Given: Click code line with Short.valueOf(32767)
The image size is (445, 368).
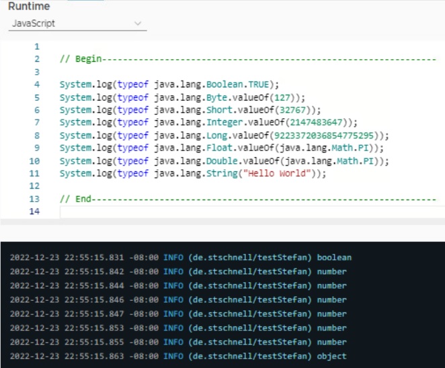Looking at the screenshot, I should [190, 110].
